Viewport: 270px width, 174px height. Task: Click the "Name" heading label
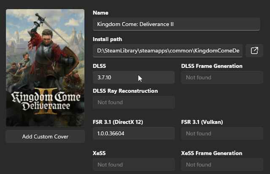(x=100, y=13)
